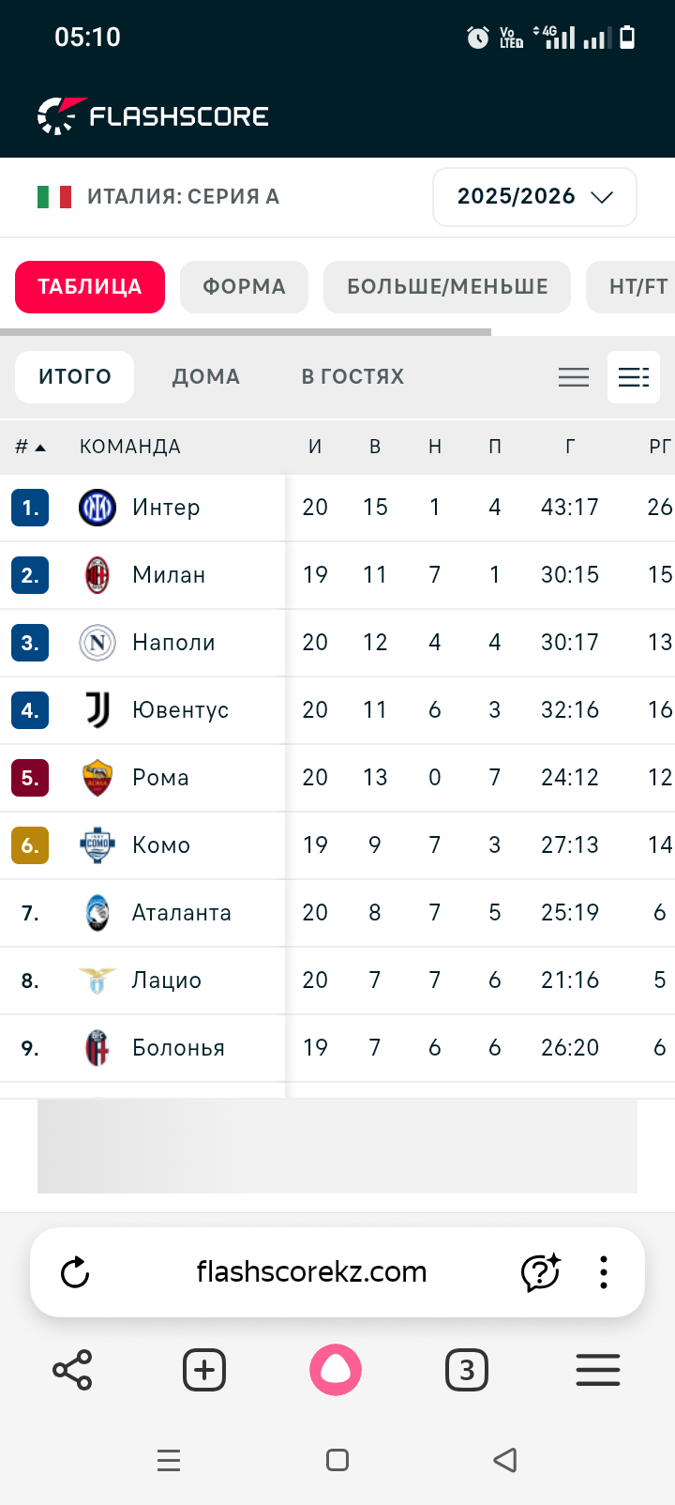Open the three-dot browser options menu
The height and width of the screenshot is (1505, 675).
point(603,1272)
